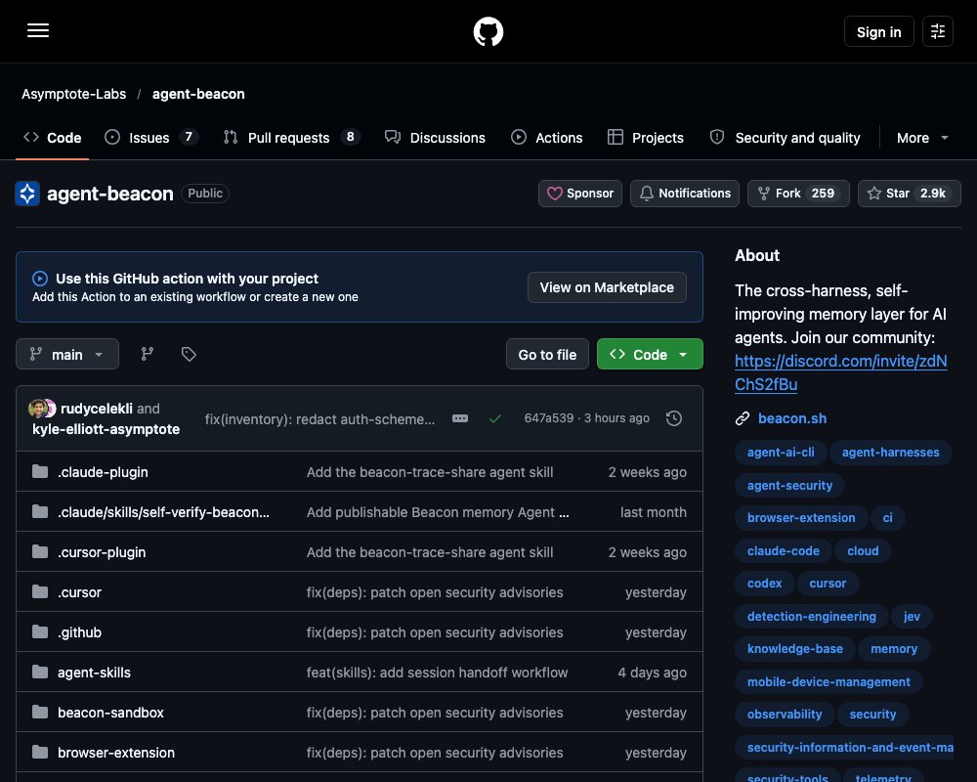The image size is (977, 782).
Task: Open the beacon.sh website link
Action: click(792, 418)
